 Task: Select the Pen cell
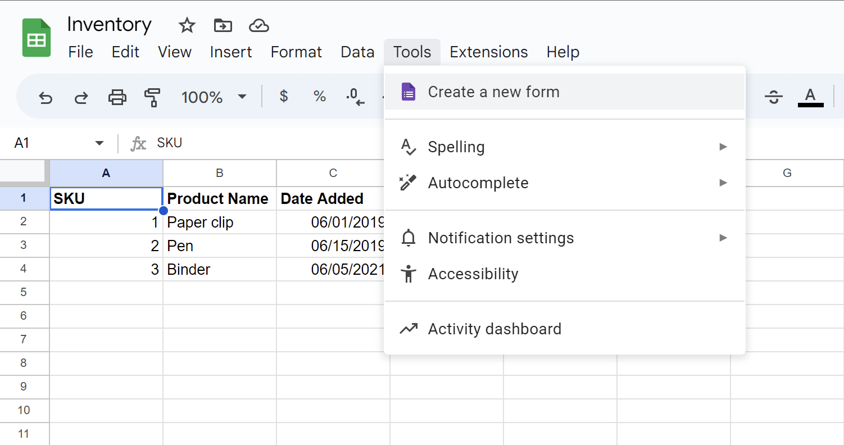pyautogui.click(x=220, y=246)
